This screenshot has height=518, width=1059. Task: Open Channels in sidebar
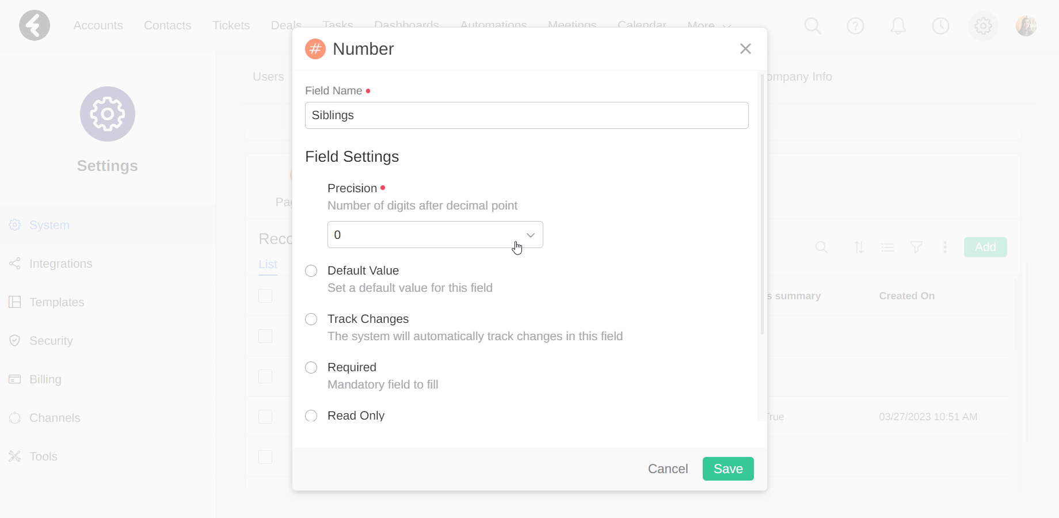coord(107,418)
